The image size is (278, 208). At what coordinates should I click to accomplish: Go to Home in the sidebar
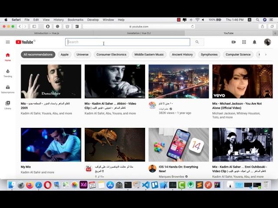click(8, 57)
